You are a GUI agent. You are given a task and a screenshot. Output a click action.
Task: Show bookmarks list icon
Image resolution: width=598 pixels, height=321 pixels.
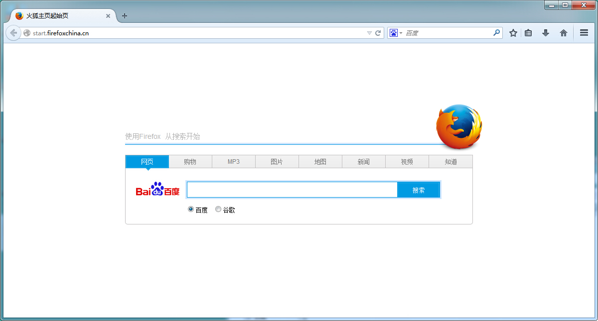(x=528, y=33)
